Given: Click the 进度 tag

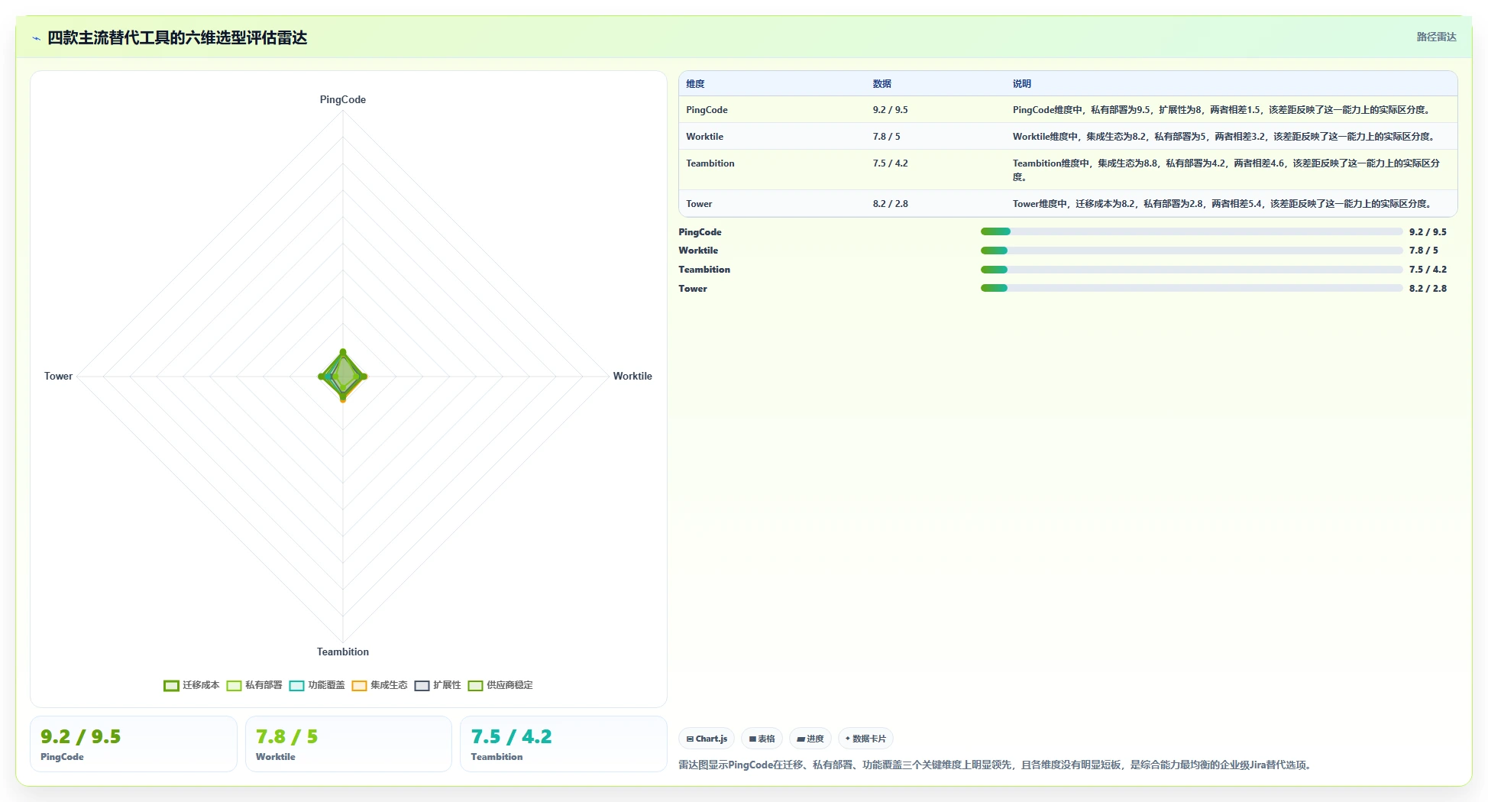Looking at the screenshot, I should 810,739.
